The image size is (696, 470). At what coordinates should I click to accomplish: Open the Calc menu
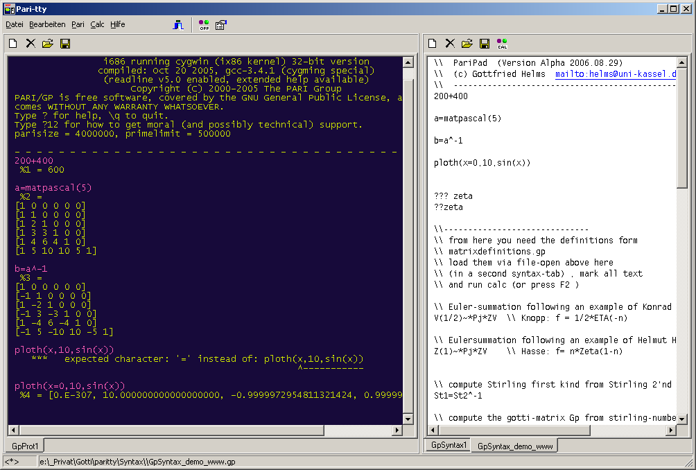point(97,24)
